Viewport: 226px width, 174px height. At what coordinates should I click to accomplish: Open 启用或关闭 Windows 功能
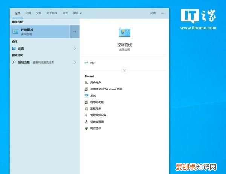pos(106,89)
